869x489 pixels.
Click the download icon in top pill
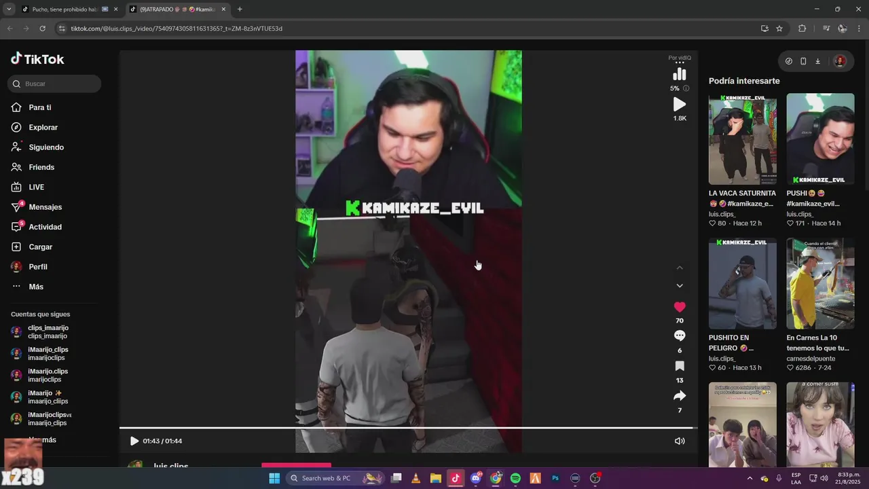(x=817, y=61)
